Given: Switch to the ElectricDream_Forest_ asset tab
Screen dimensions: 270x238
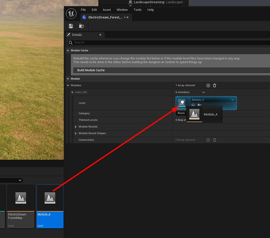Looking at the screenshot, I should [x=105, y=17].
